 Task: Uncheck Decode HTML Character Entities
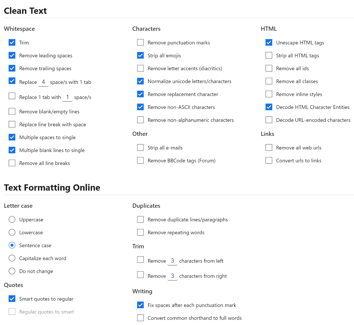pyautogui.click(x=269, y=107)
